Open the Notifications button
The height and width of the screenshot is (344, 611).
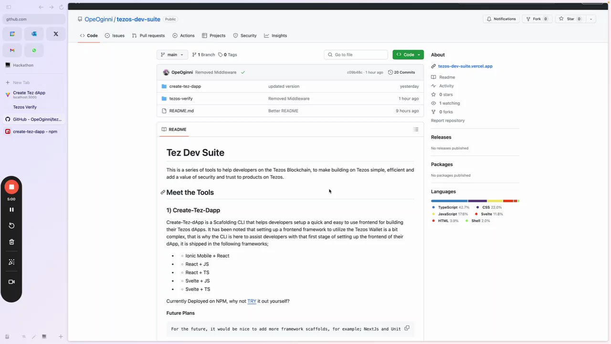(x=501, y=19)
